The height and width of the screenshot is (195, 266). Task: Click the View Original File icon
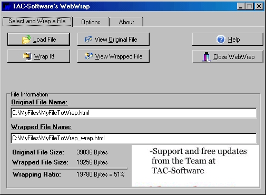click(x=88, y=40)
